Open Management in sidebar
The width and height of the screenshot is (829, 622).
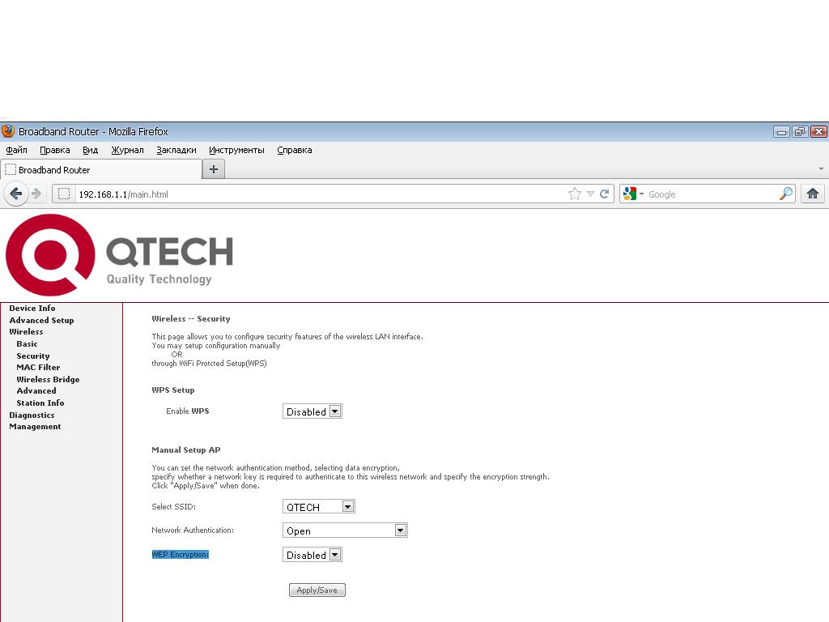click(35, 427)
